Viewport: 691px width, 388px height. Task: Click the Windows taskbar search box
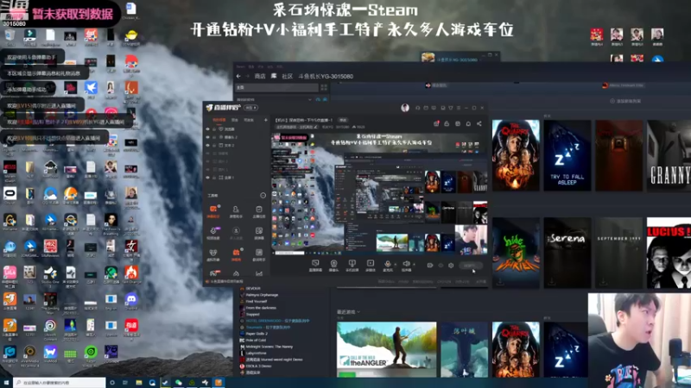pos(60,383)
